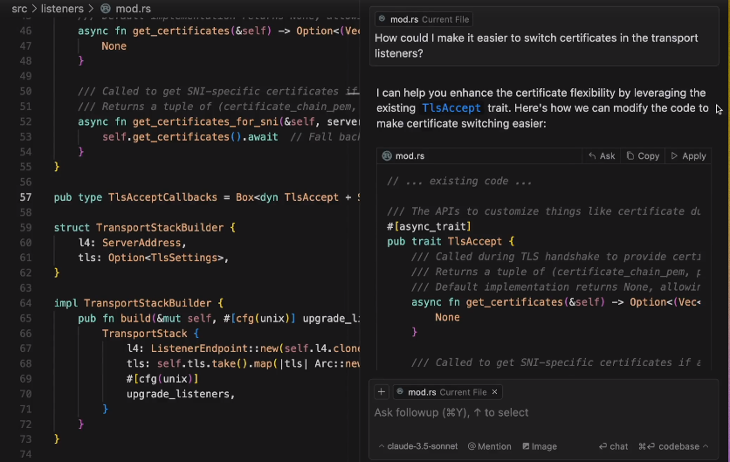Click 'None' in chat code block

447,317
